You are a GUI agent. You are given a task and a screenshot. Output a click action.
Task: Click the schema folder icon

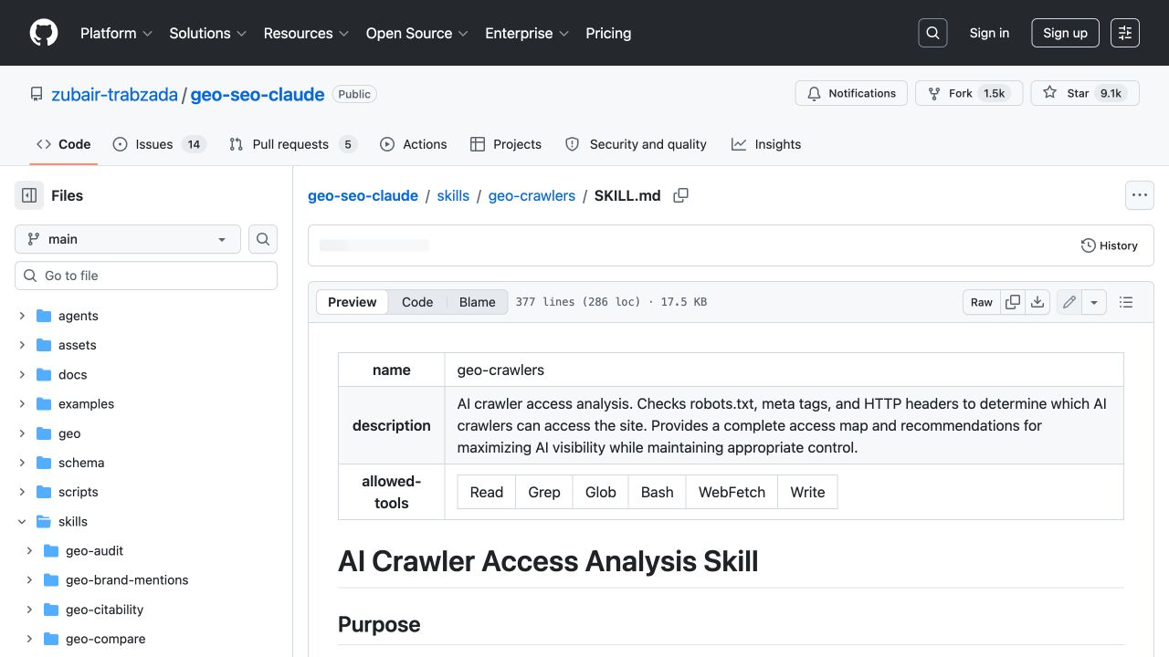44,463
